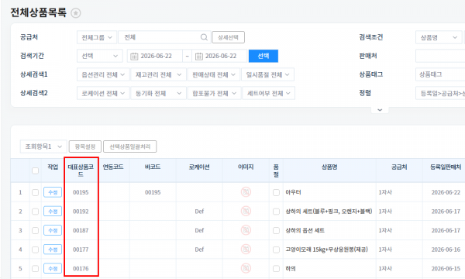Click the start date field 2026-06-22

point(155,56)
